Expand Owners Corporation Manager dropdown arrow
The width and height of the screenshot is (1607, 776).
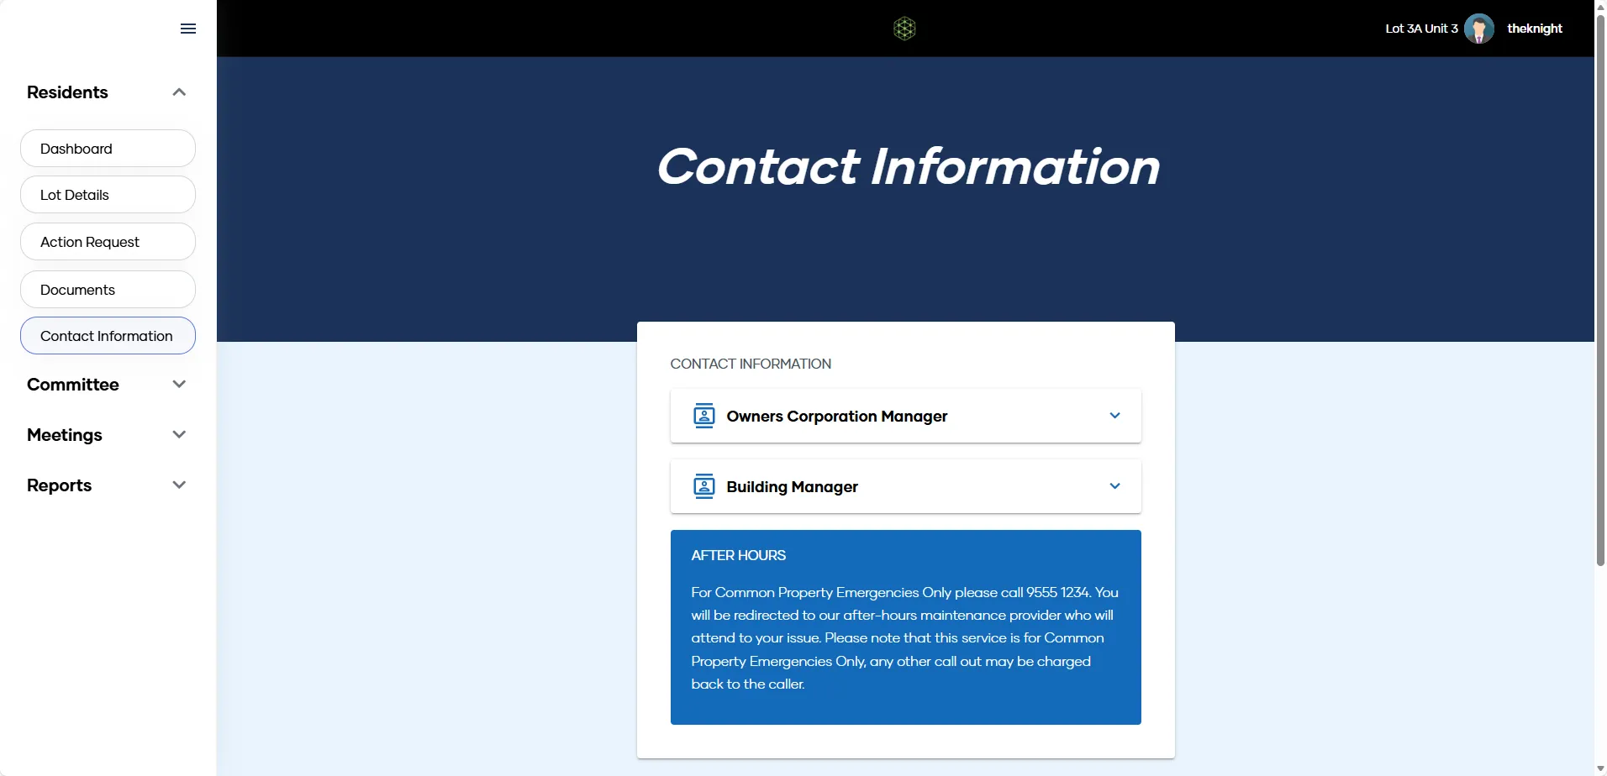[x=1115, y=416]
